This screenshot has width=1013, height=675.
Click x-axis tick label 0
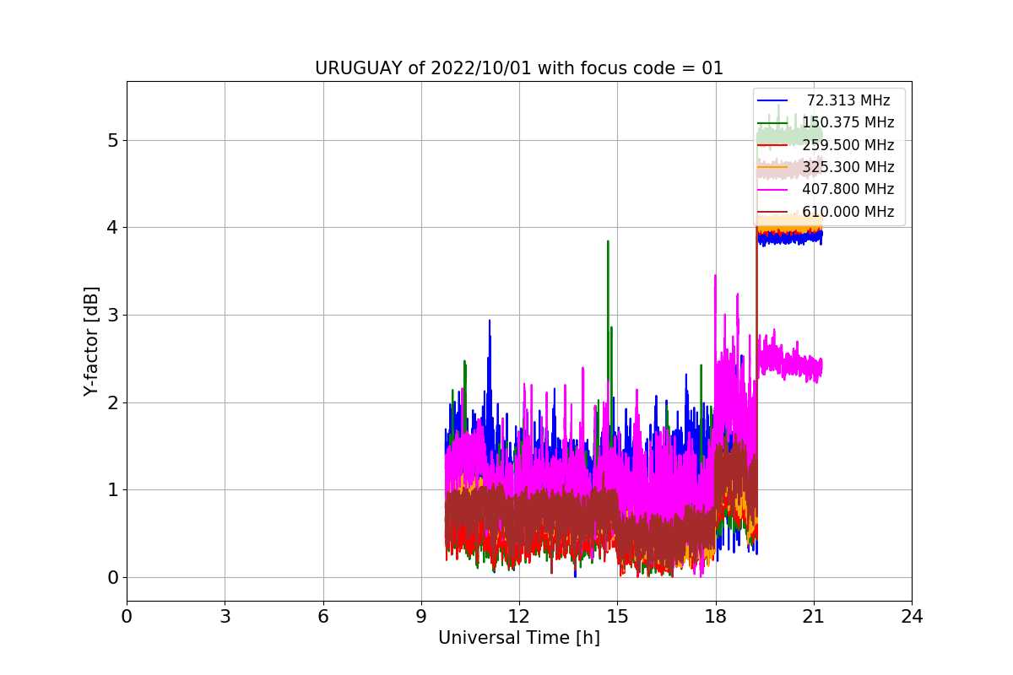coord(127,617)
